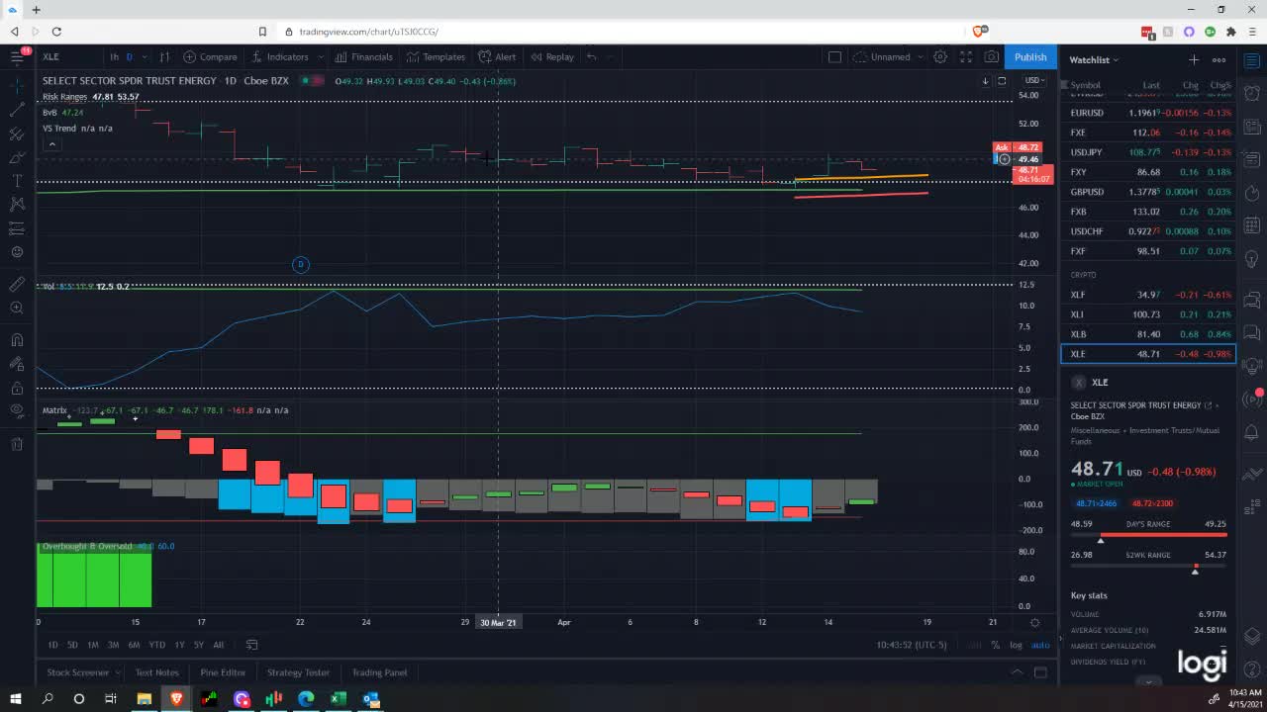Click the blue Publish button
1267x712 pixels.
click(x=1030, y=56)
